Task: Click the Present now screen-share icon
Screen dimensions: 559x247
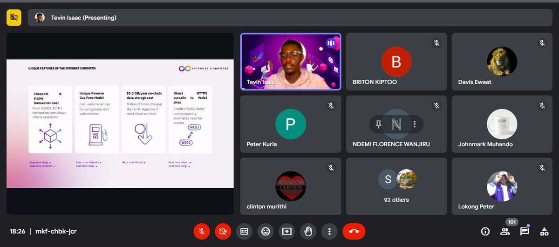Action: [286, 231]
